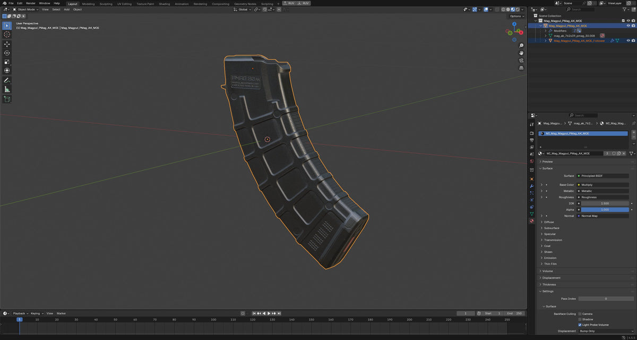This screenshot has height=340, width=637.
Task: Select the Move tool
Action: pyautogui.click(x=7, y=44)
